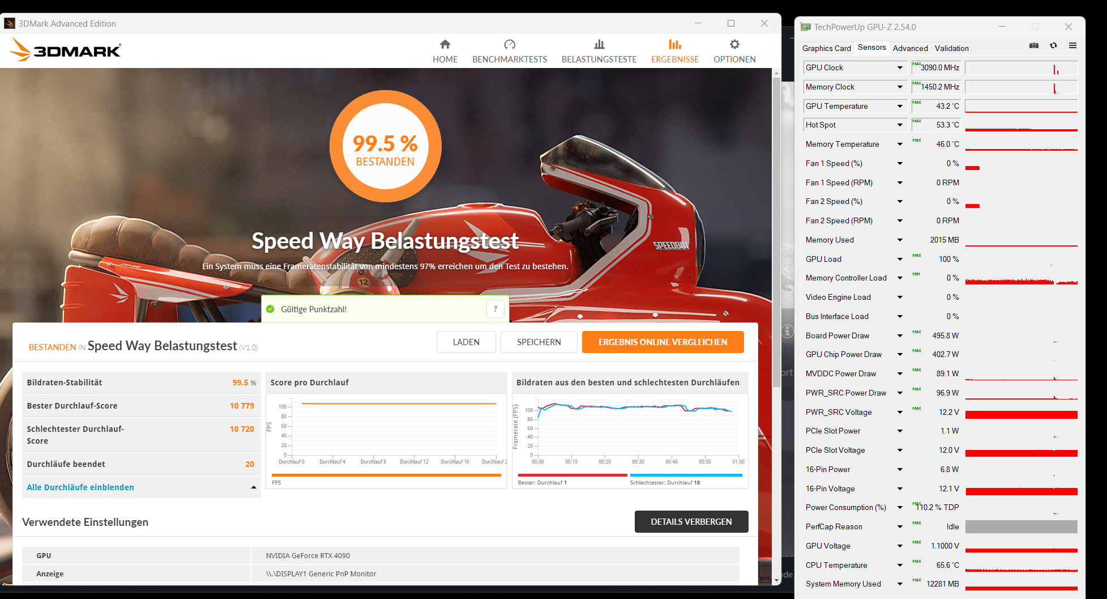Select the ERGEBNISSE results icon
The height and width of the screenshot is (599, 1107).
pos(675,44)
